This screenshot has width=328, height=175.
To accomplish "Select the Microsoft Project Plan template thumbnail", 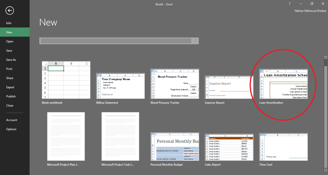I will tap(66, 136).
